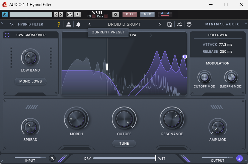Expand the bottom-left tab of main panel

76,149
